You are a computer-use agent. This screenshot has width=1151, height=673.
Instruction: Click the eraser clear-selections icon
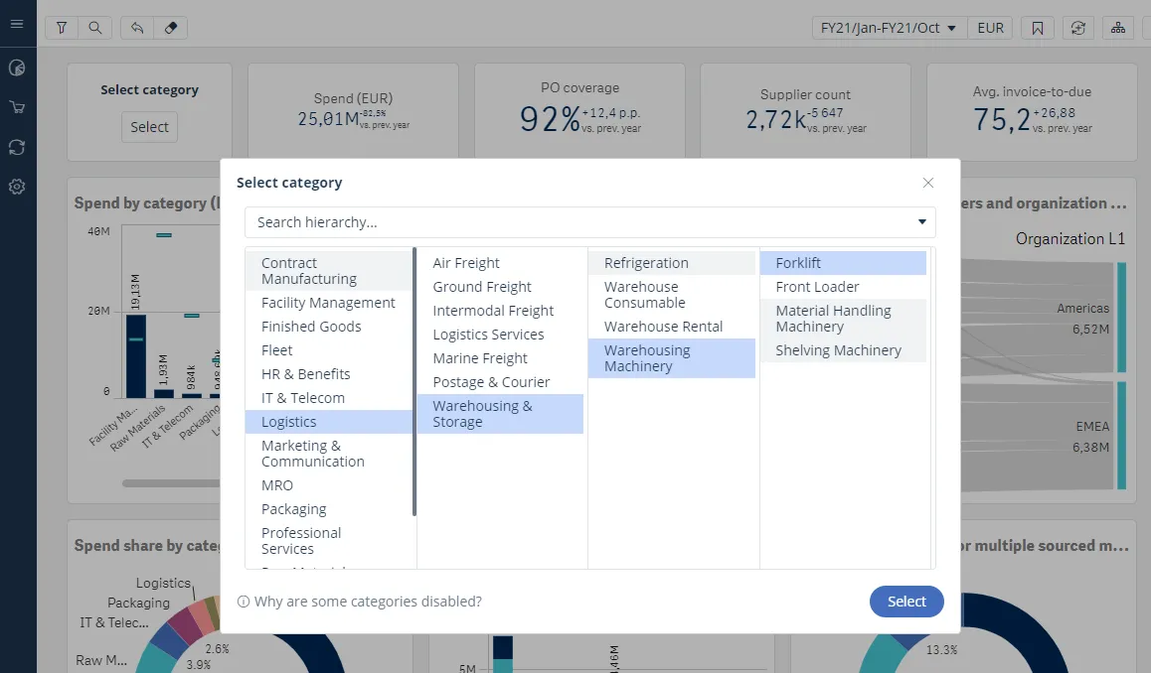[x=170, y=28]
